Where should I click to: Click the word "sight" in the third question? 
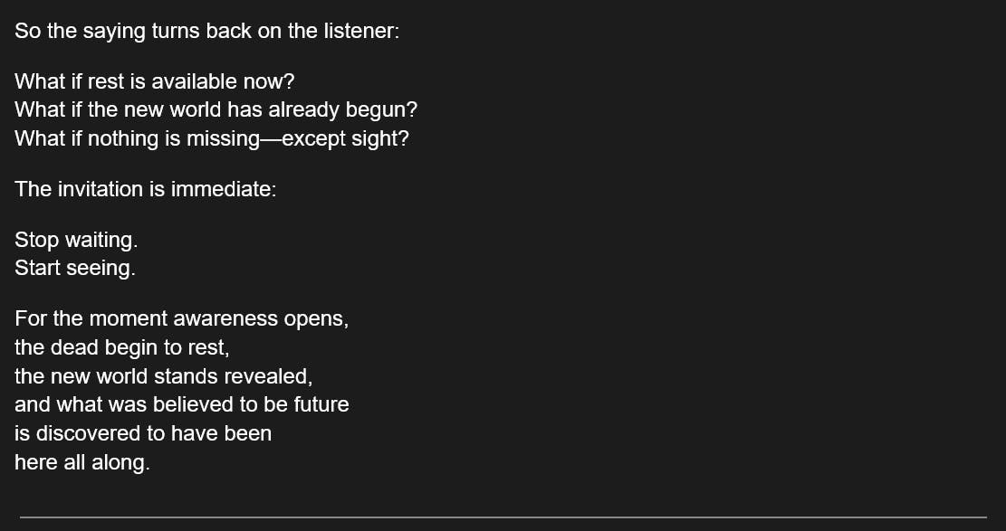pos(370,139)
